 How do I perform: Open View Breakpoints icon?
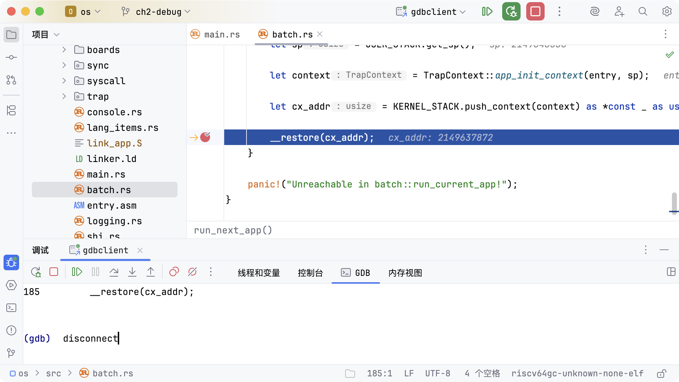tap(174, 272)
